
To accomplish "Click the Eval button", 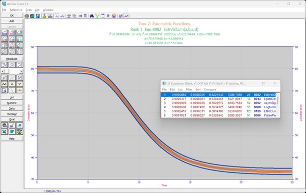I will click(x=12, y=119).
